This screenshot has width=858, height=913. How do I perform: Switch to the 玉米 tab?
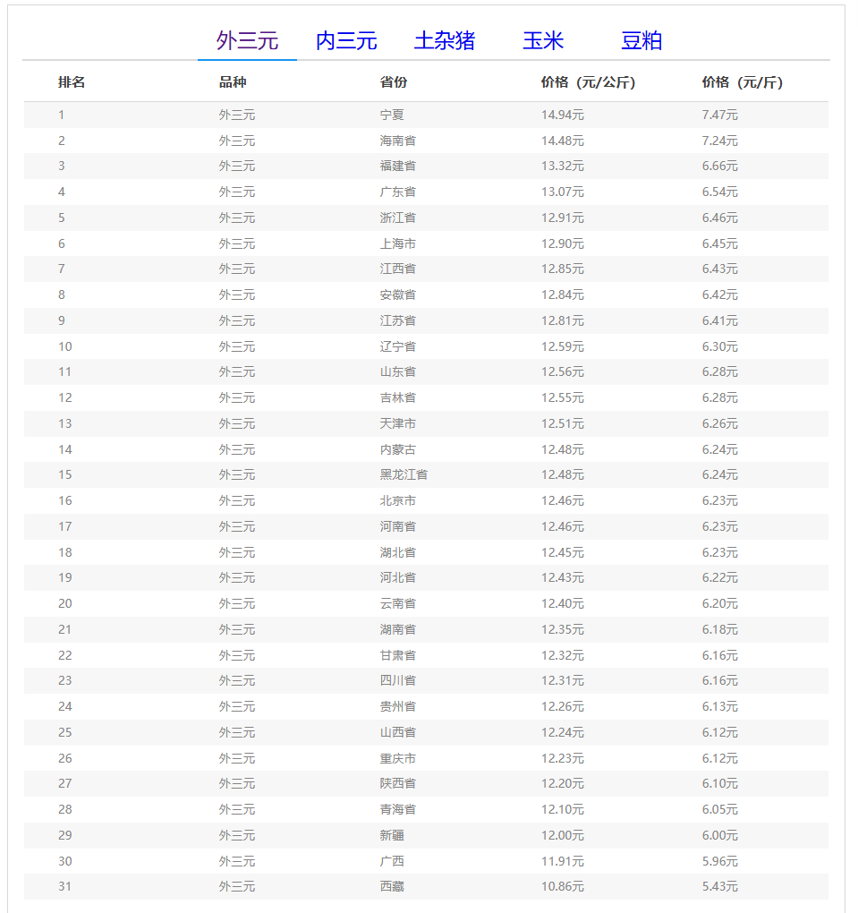coord(543,41)
